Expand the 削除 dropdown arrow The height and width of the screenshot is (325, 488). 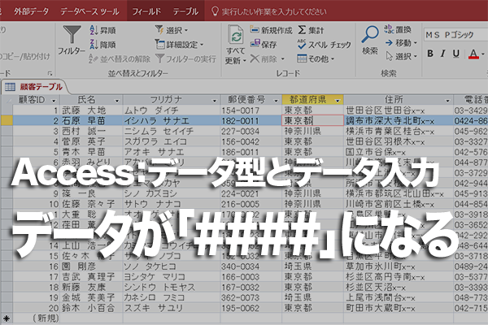(x=282, y=58)
